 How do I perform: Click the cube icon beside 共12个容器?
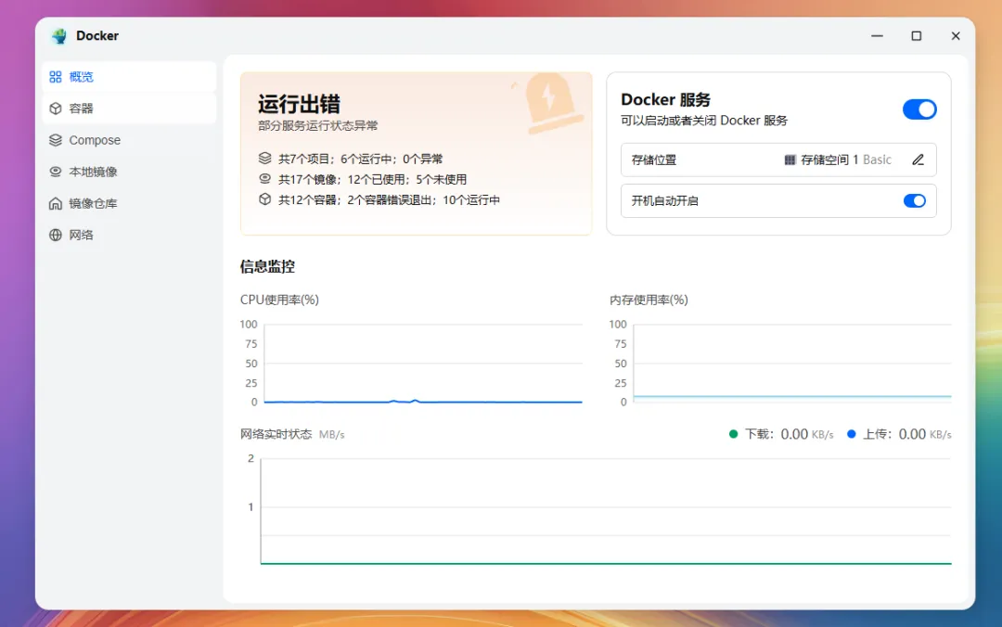(264, 198)
